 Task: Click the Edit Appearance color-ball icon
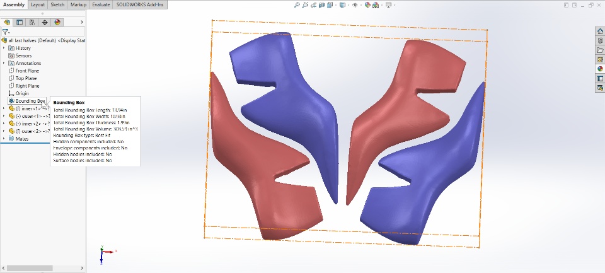pyautogui.click(x=367, y=5)
